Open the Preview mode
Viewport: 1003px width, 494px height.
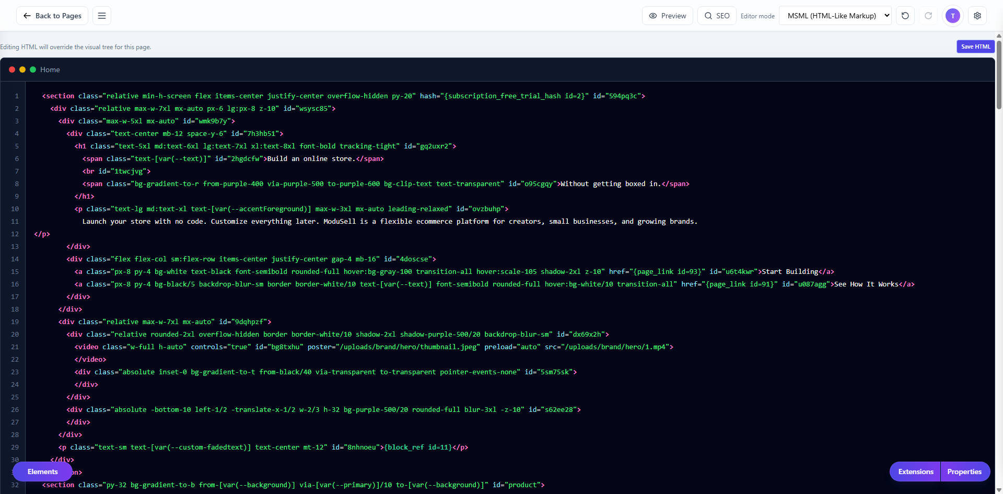pyautogui.click(x=667, y=16)
